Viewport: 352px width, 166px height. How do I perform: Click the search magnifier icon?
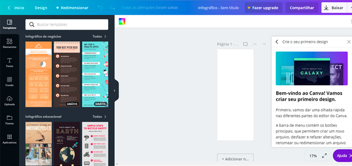coord(32,24)
